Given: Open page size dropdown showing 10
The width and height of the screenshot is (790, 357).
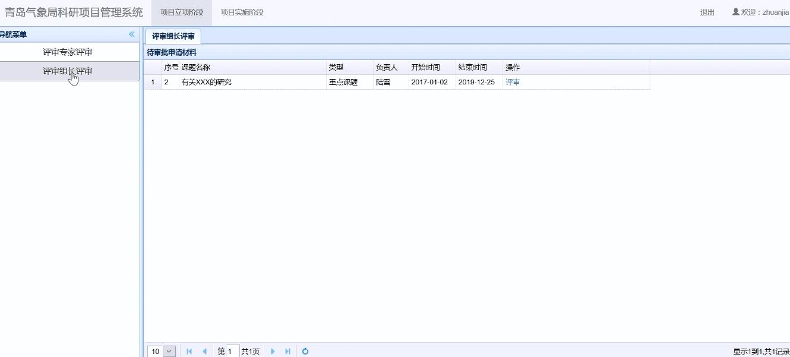Looking at the screenshot, I should pos(169,352).
